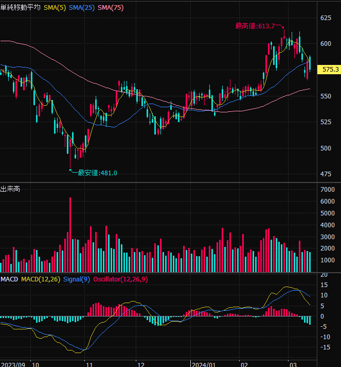
Task: Click the candlestick at the 481.0 low
Action: 70,153
